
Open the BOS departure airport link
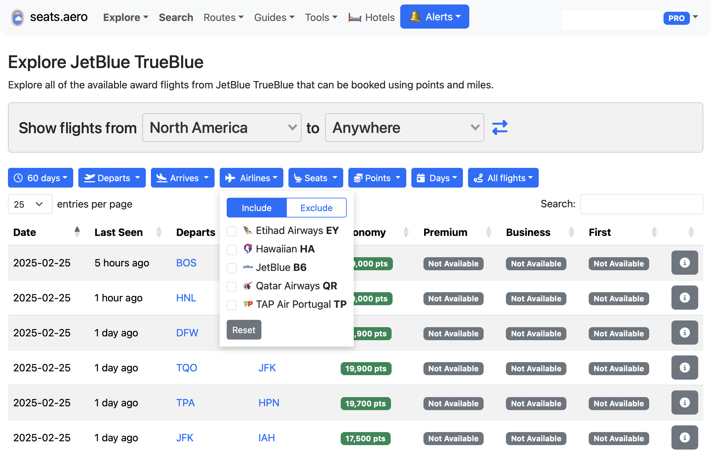click(186, 263)
